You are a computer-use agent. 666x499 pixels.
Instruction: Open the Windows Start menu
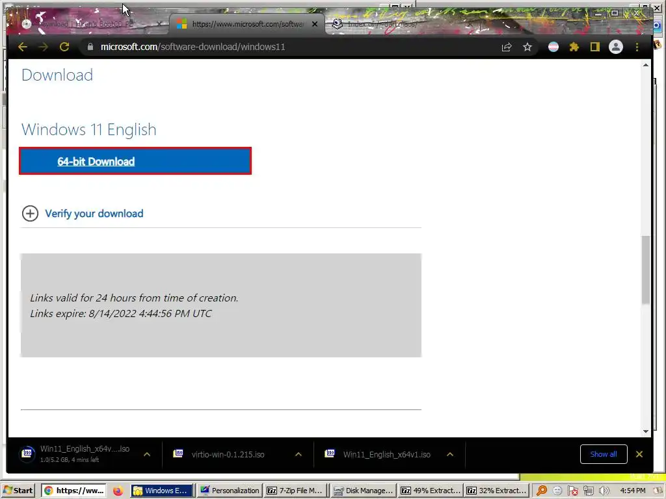[x=18, y=491]
